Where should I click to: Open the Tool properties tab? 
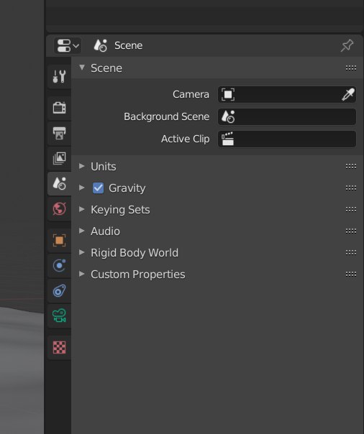point(59,76)
